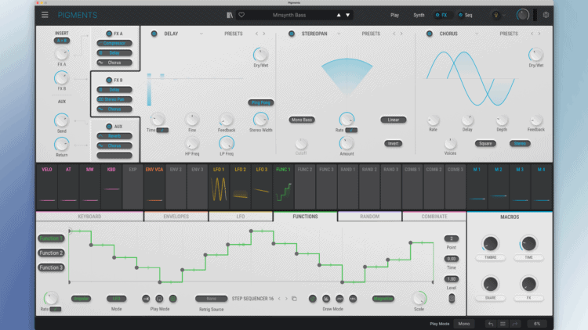Viewport: 588px width, 330px height.
Task: Select the LFO 1 modulation source slot
Action: click(218, 185)
